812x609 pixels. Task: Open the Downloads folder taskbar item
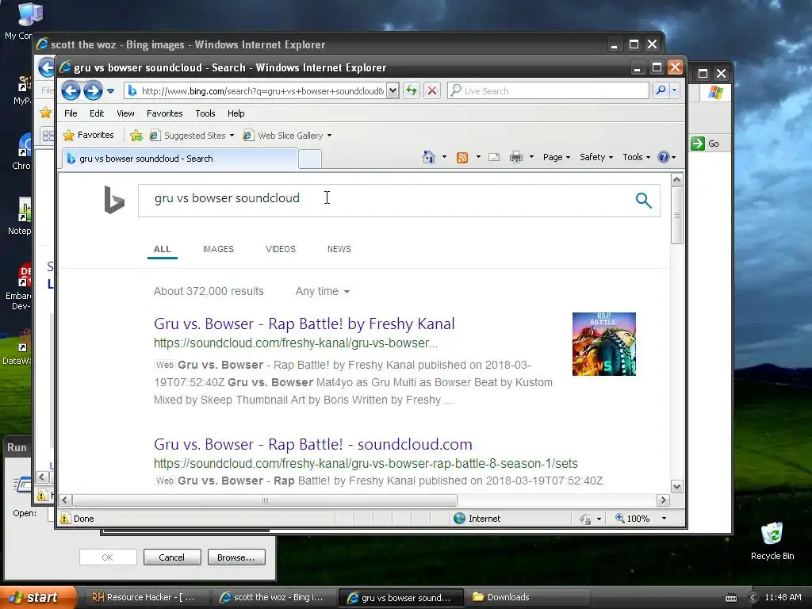[527, 597]
